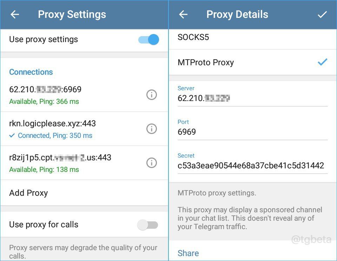337x261 pixels.
Task: Go back from Proxy Settings screen
Action: [x=15, y=14]
